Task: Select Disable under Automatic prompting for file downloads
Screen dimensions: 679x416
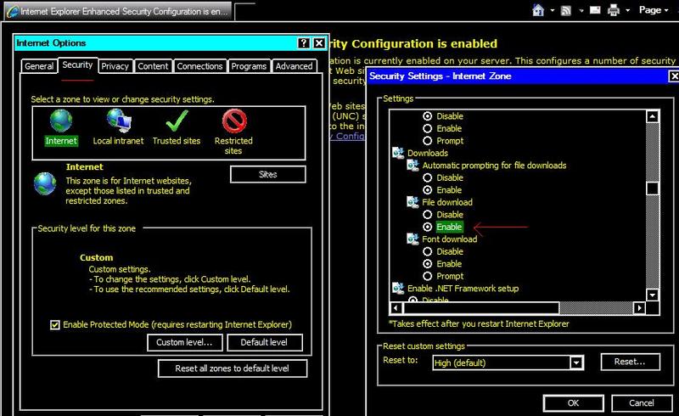Action: (x=428, y=177)
